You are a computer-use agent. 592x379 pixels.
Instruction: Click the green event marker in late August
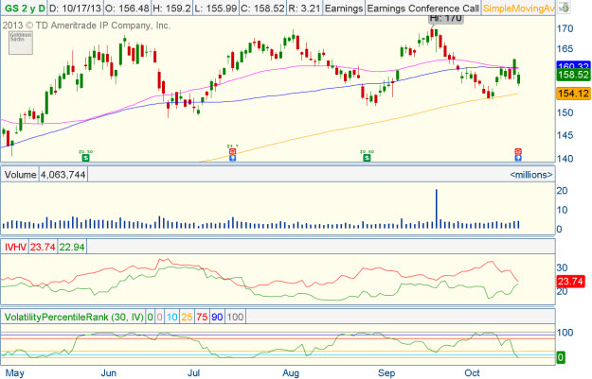click(x=367, y=156)
